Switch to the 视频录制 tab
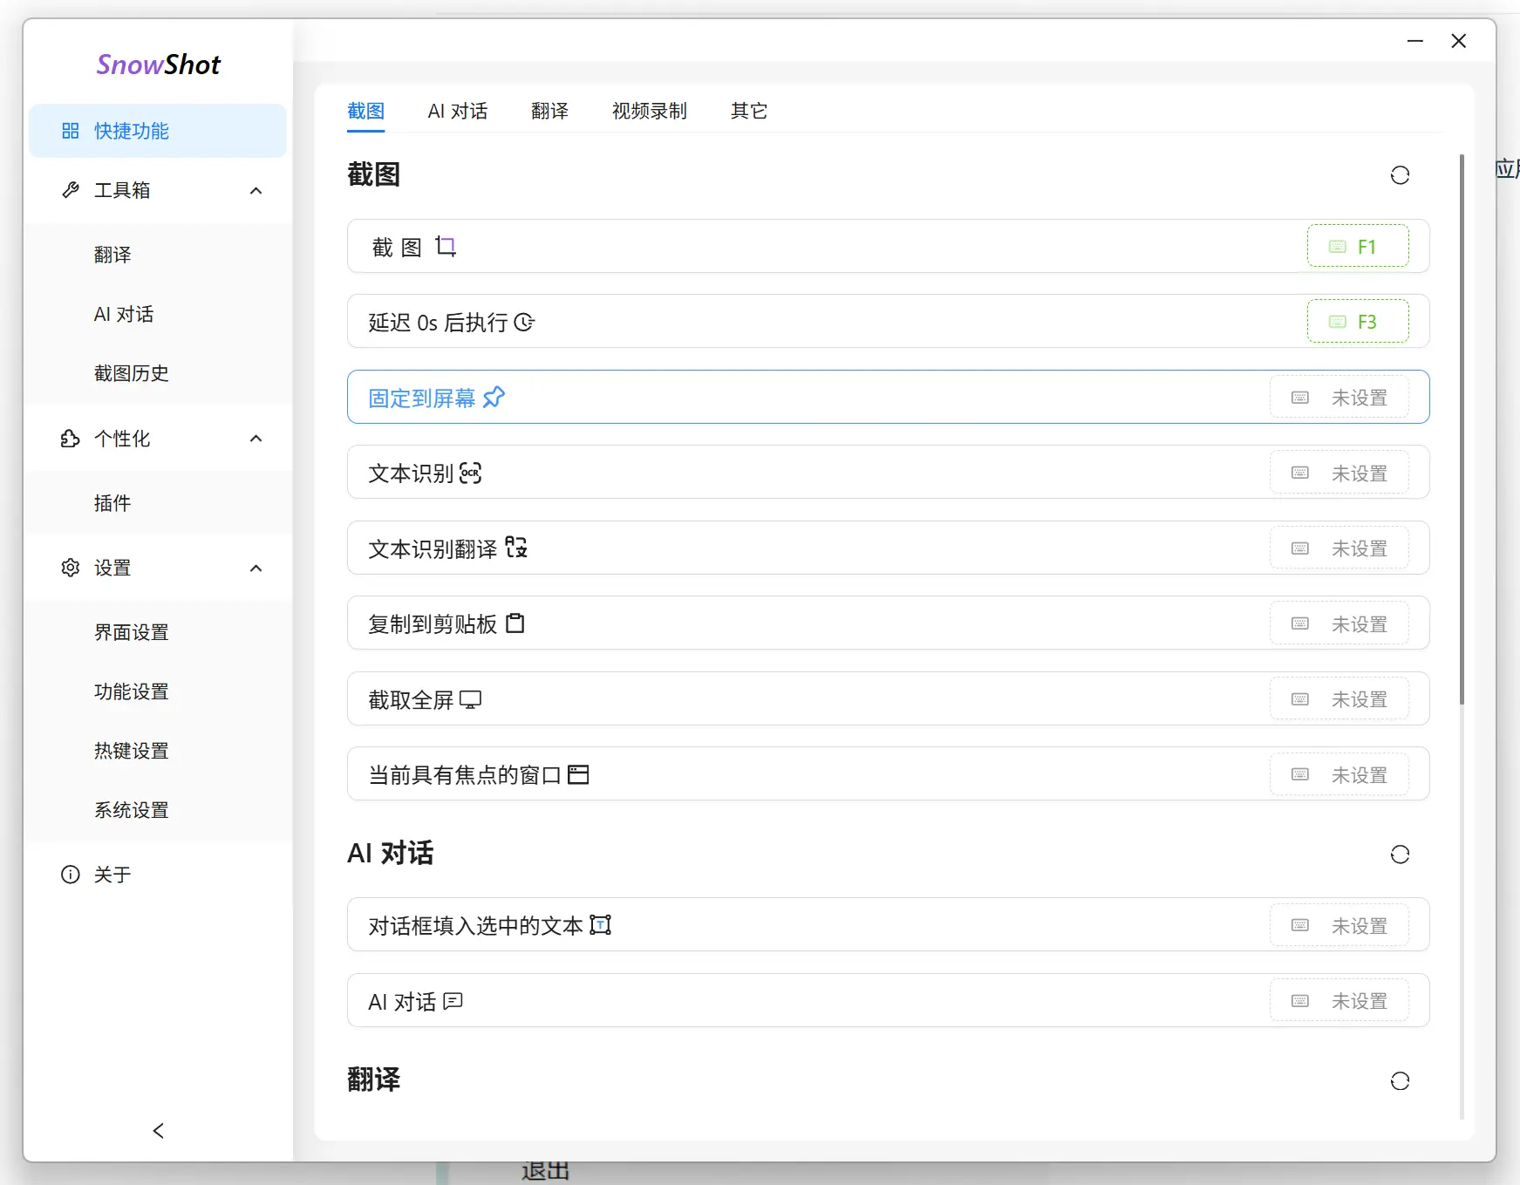Screen dimensions: 1520x1185 tap(649, 111)
